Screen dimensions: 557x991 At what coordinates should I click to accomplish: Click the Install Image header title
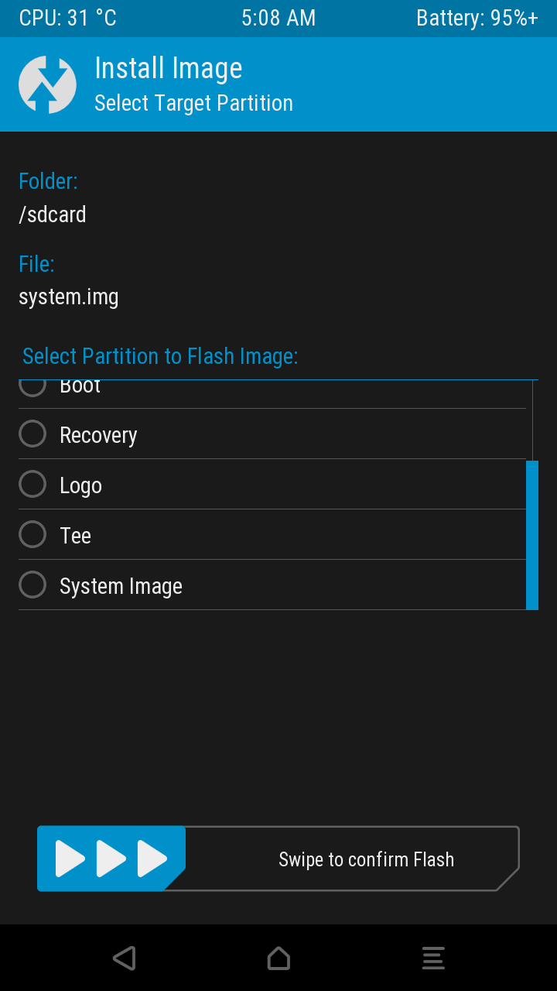(x=168, y=68)
